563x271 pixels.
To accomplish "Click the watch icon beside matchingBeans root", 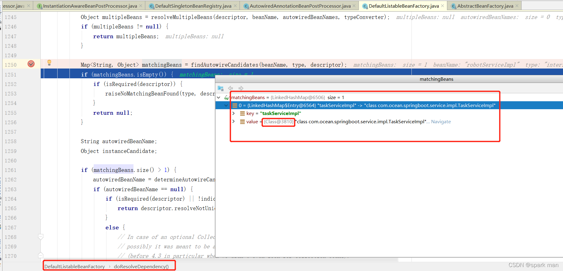I will 227,98.
